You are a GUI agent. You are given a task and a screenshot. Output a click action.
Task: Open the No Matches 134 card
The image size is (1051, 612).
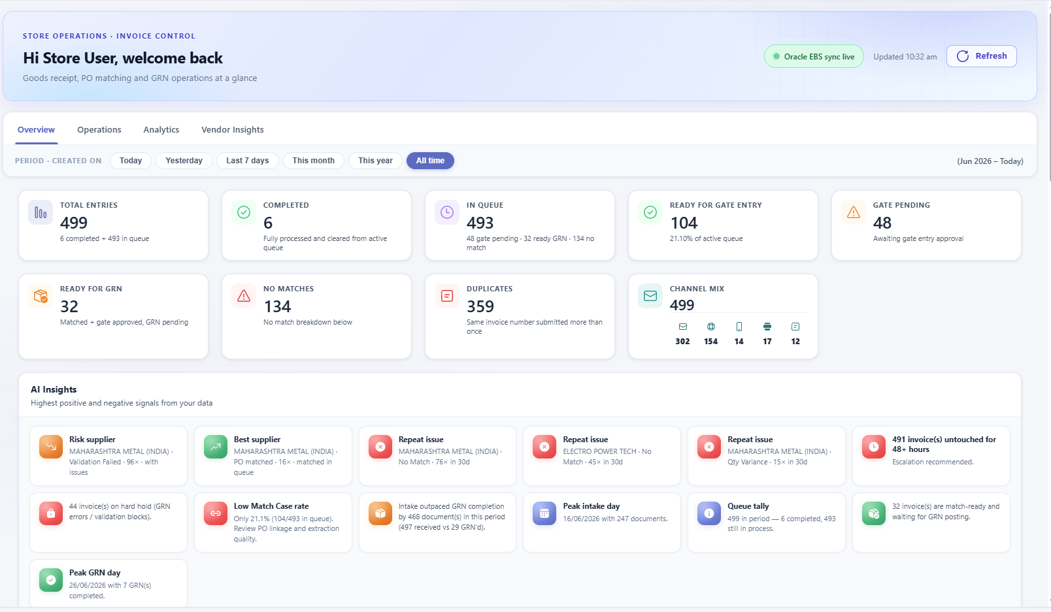pyautogui.click(x=316, y=317)
